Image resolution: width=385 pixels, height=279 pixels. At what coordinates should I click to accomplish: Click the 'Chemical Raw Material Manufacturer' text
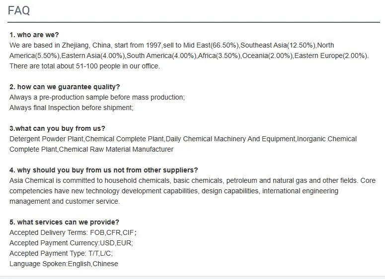(x=116, y=149)
